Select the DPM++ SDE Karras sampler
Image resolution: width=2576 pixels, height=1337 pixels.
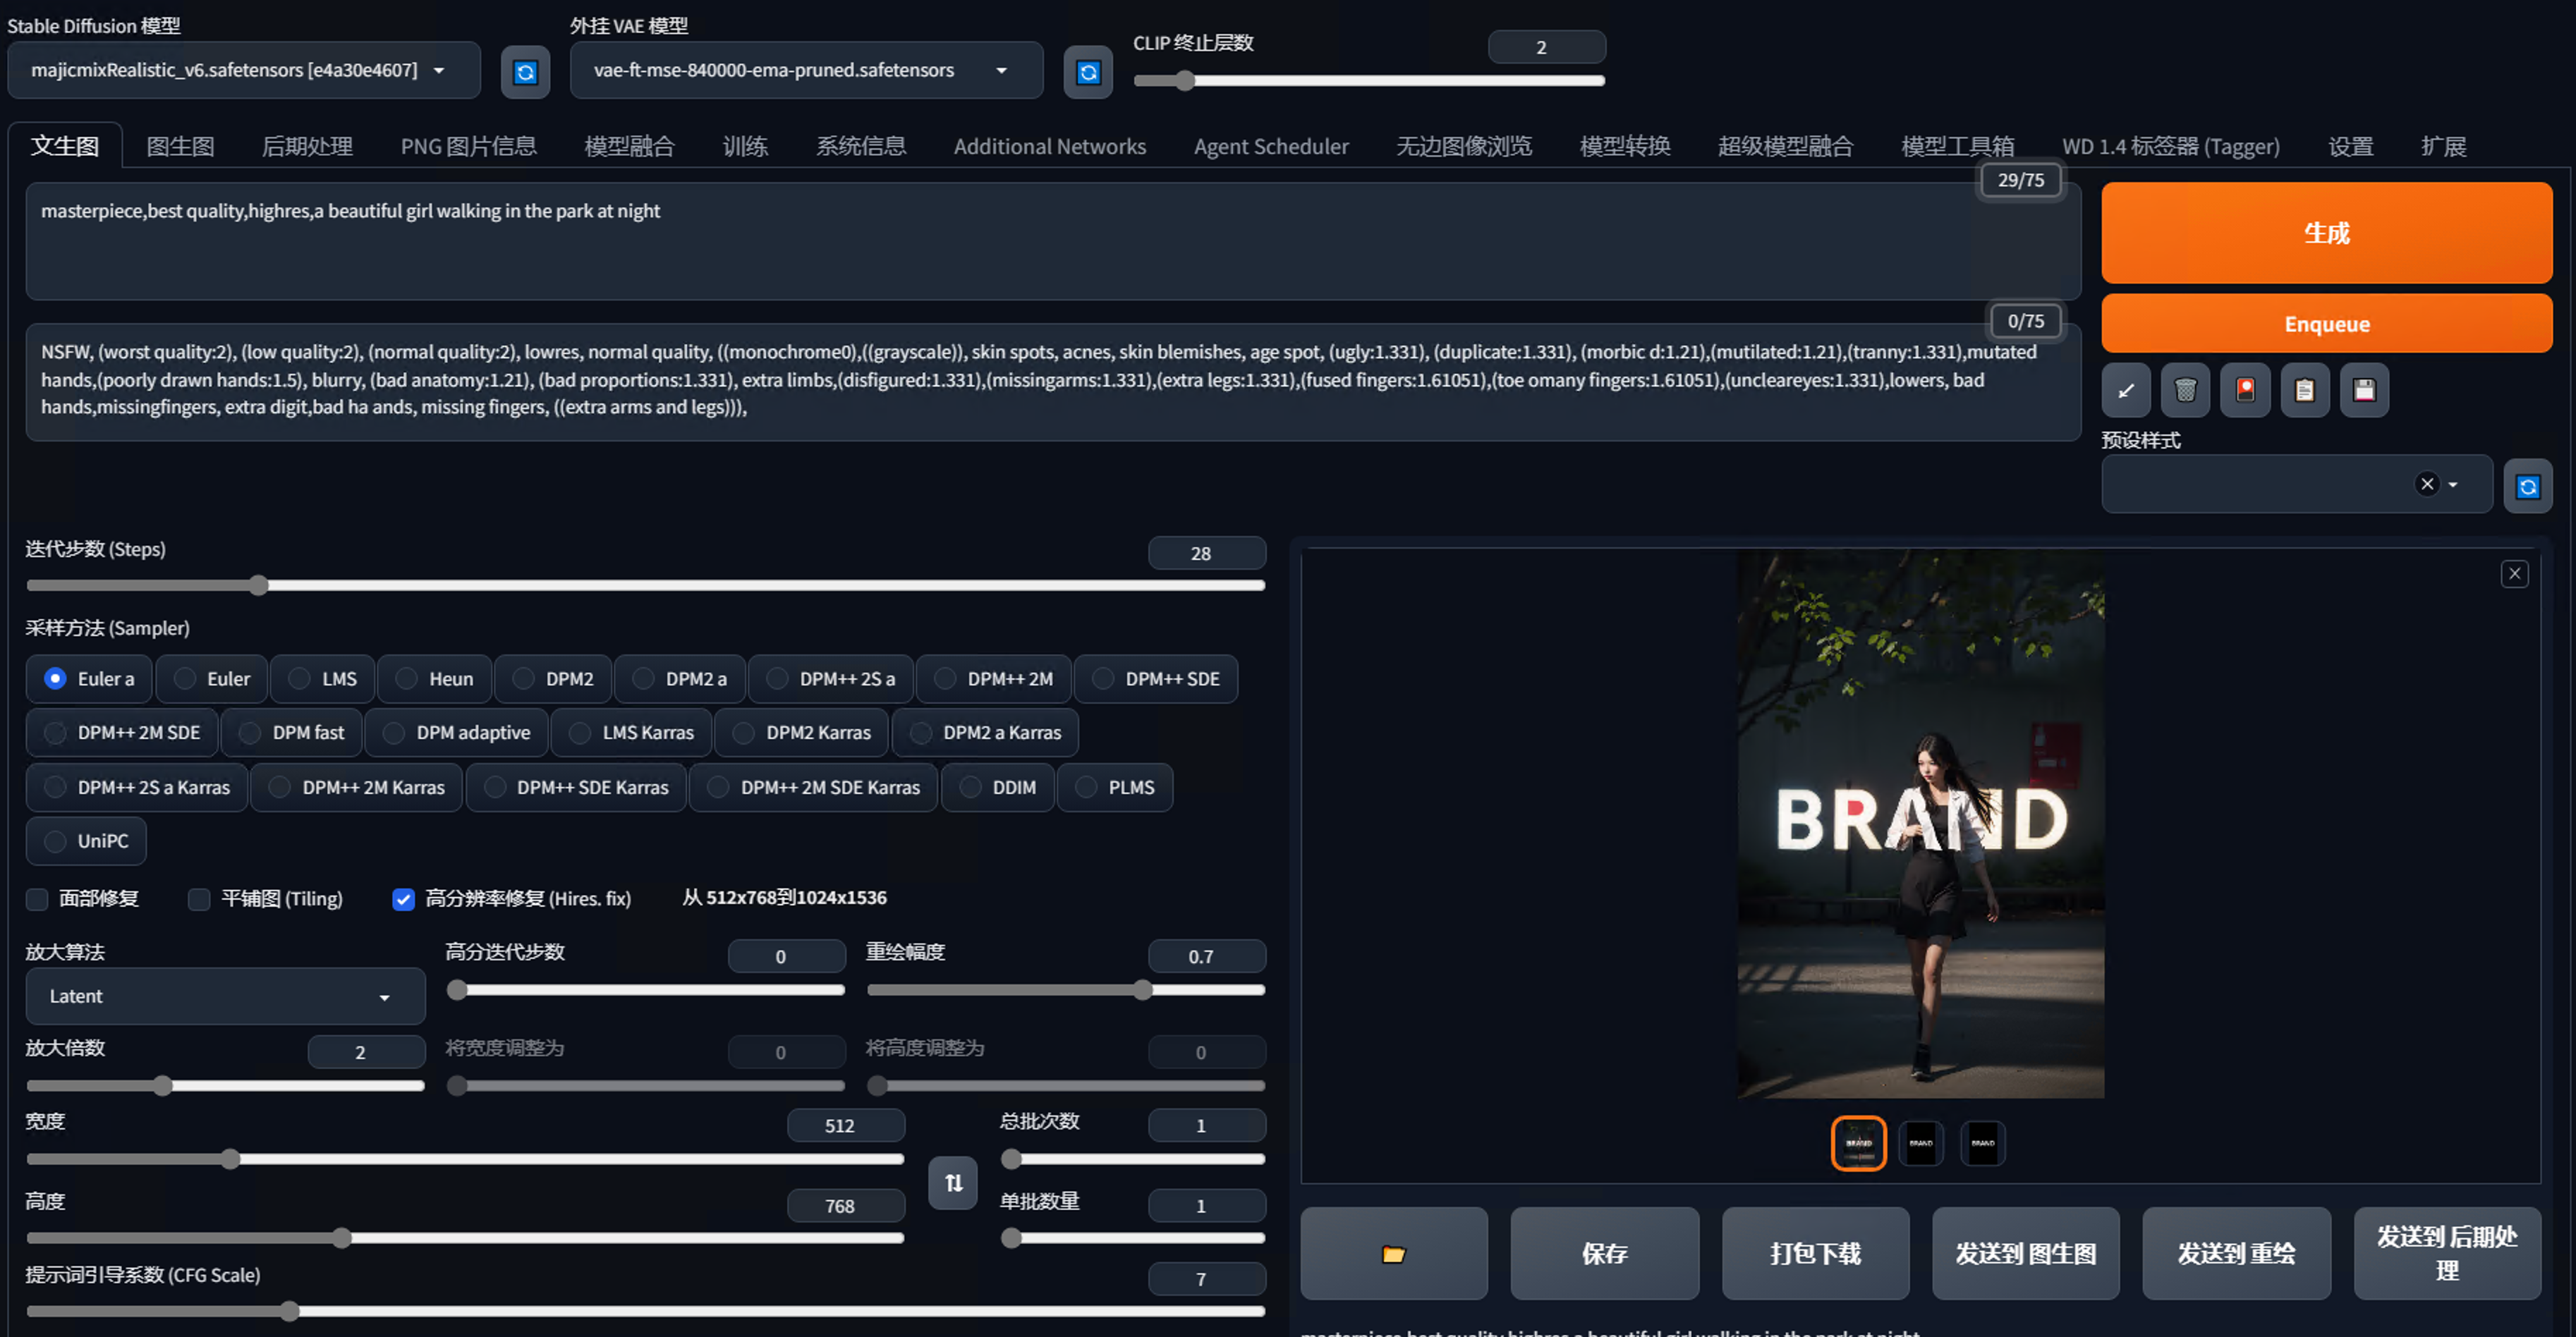[x=576, y=787]
